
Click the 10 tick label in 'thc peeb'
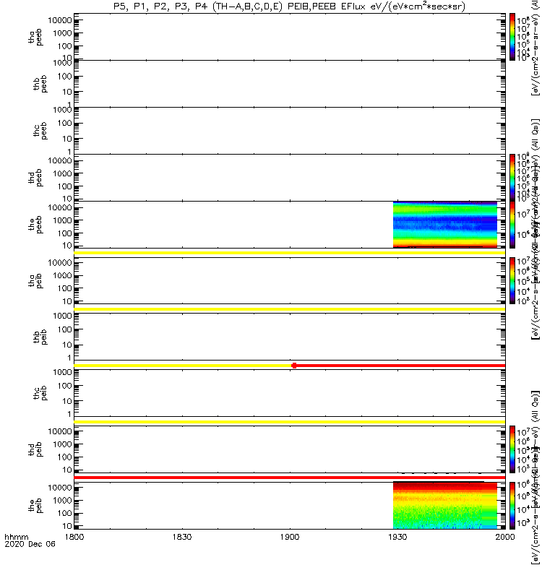(67, 139)
